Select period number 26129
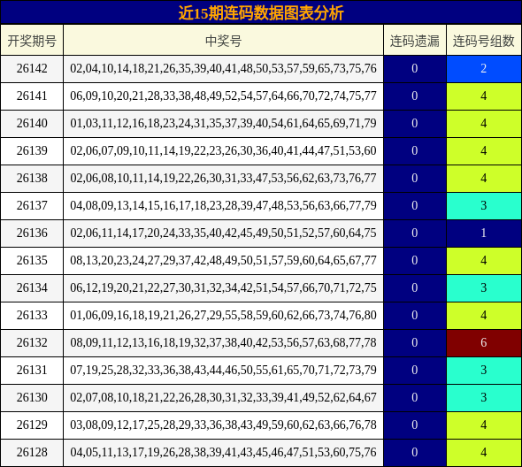 click(x=32, y=425)
